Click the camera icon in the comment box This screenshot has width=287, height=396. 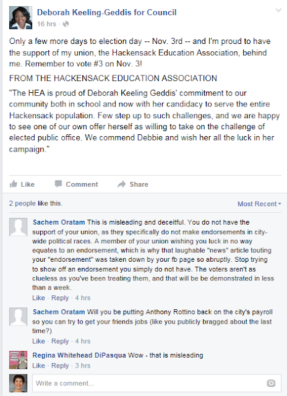point(271,383)
